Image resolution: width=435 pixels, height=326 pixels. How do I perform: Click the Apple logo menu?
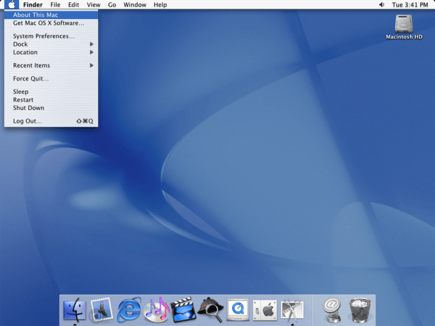point(12,5)
